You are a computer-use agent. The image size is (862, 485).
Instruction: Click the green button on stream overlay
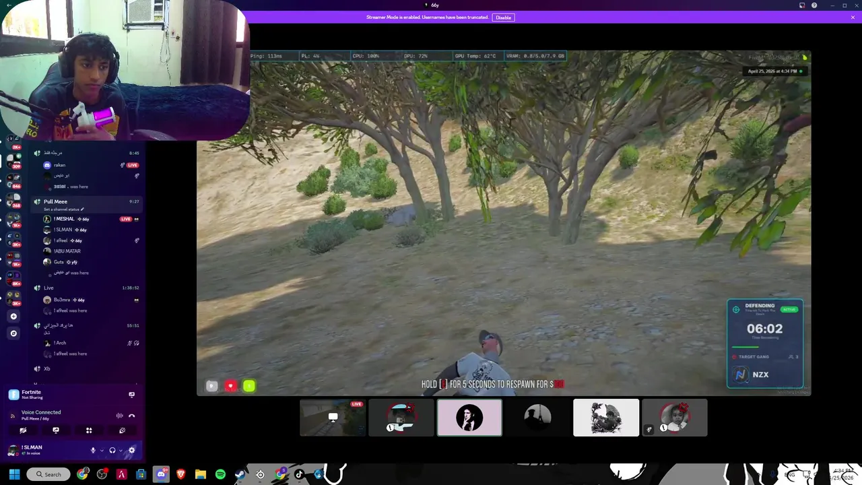[249, 386]
